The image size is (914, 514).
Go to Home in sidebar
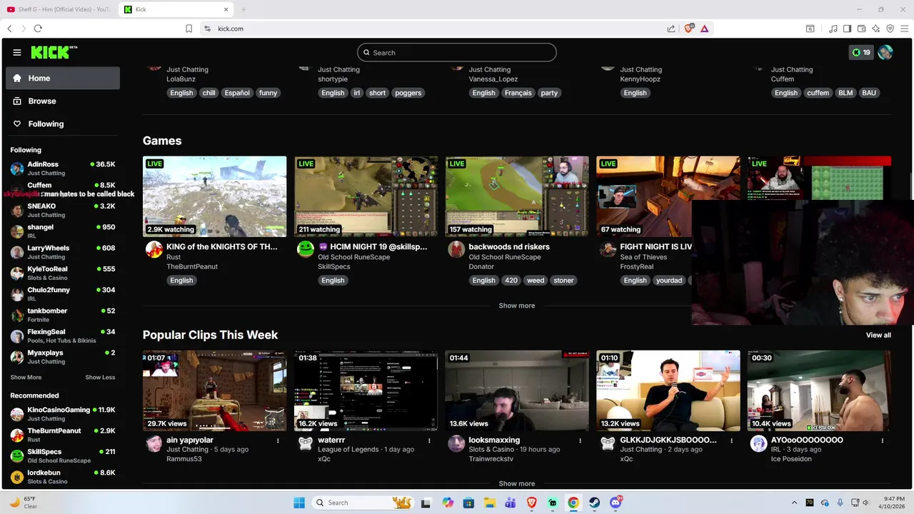63,78
